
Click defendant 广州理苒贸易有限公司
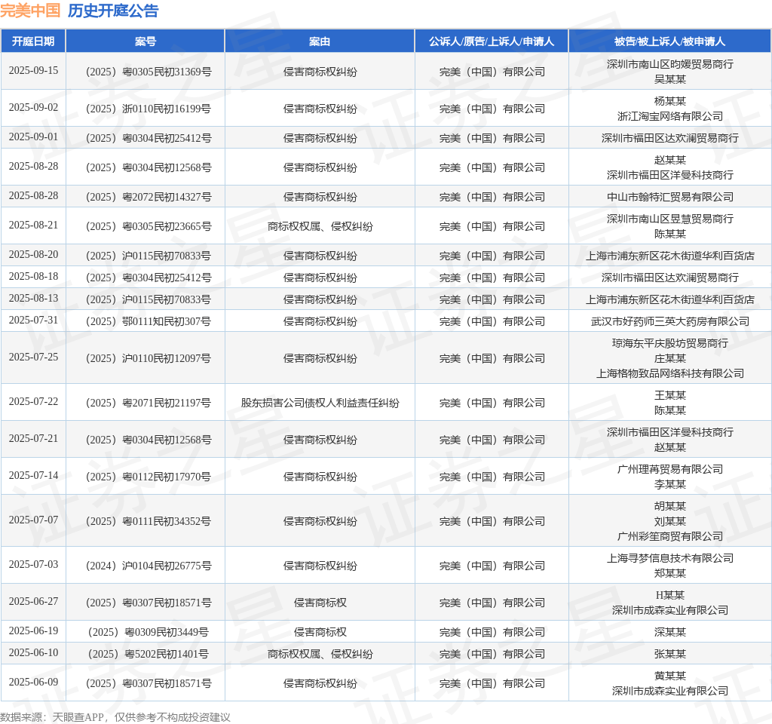coord(670,469)
